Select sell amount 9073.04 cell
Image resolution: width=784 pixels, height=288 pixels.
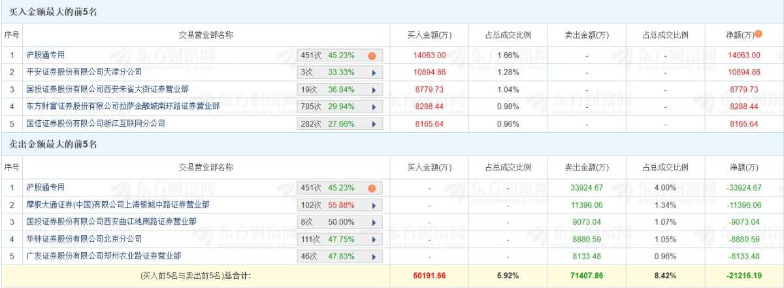(x=586, y=222)
